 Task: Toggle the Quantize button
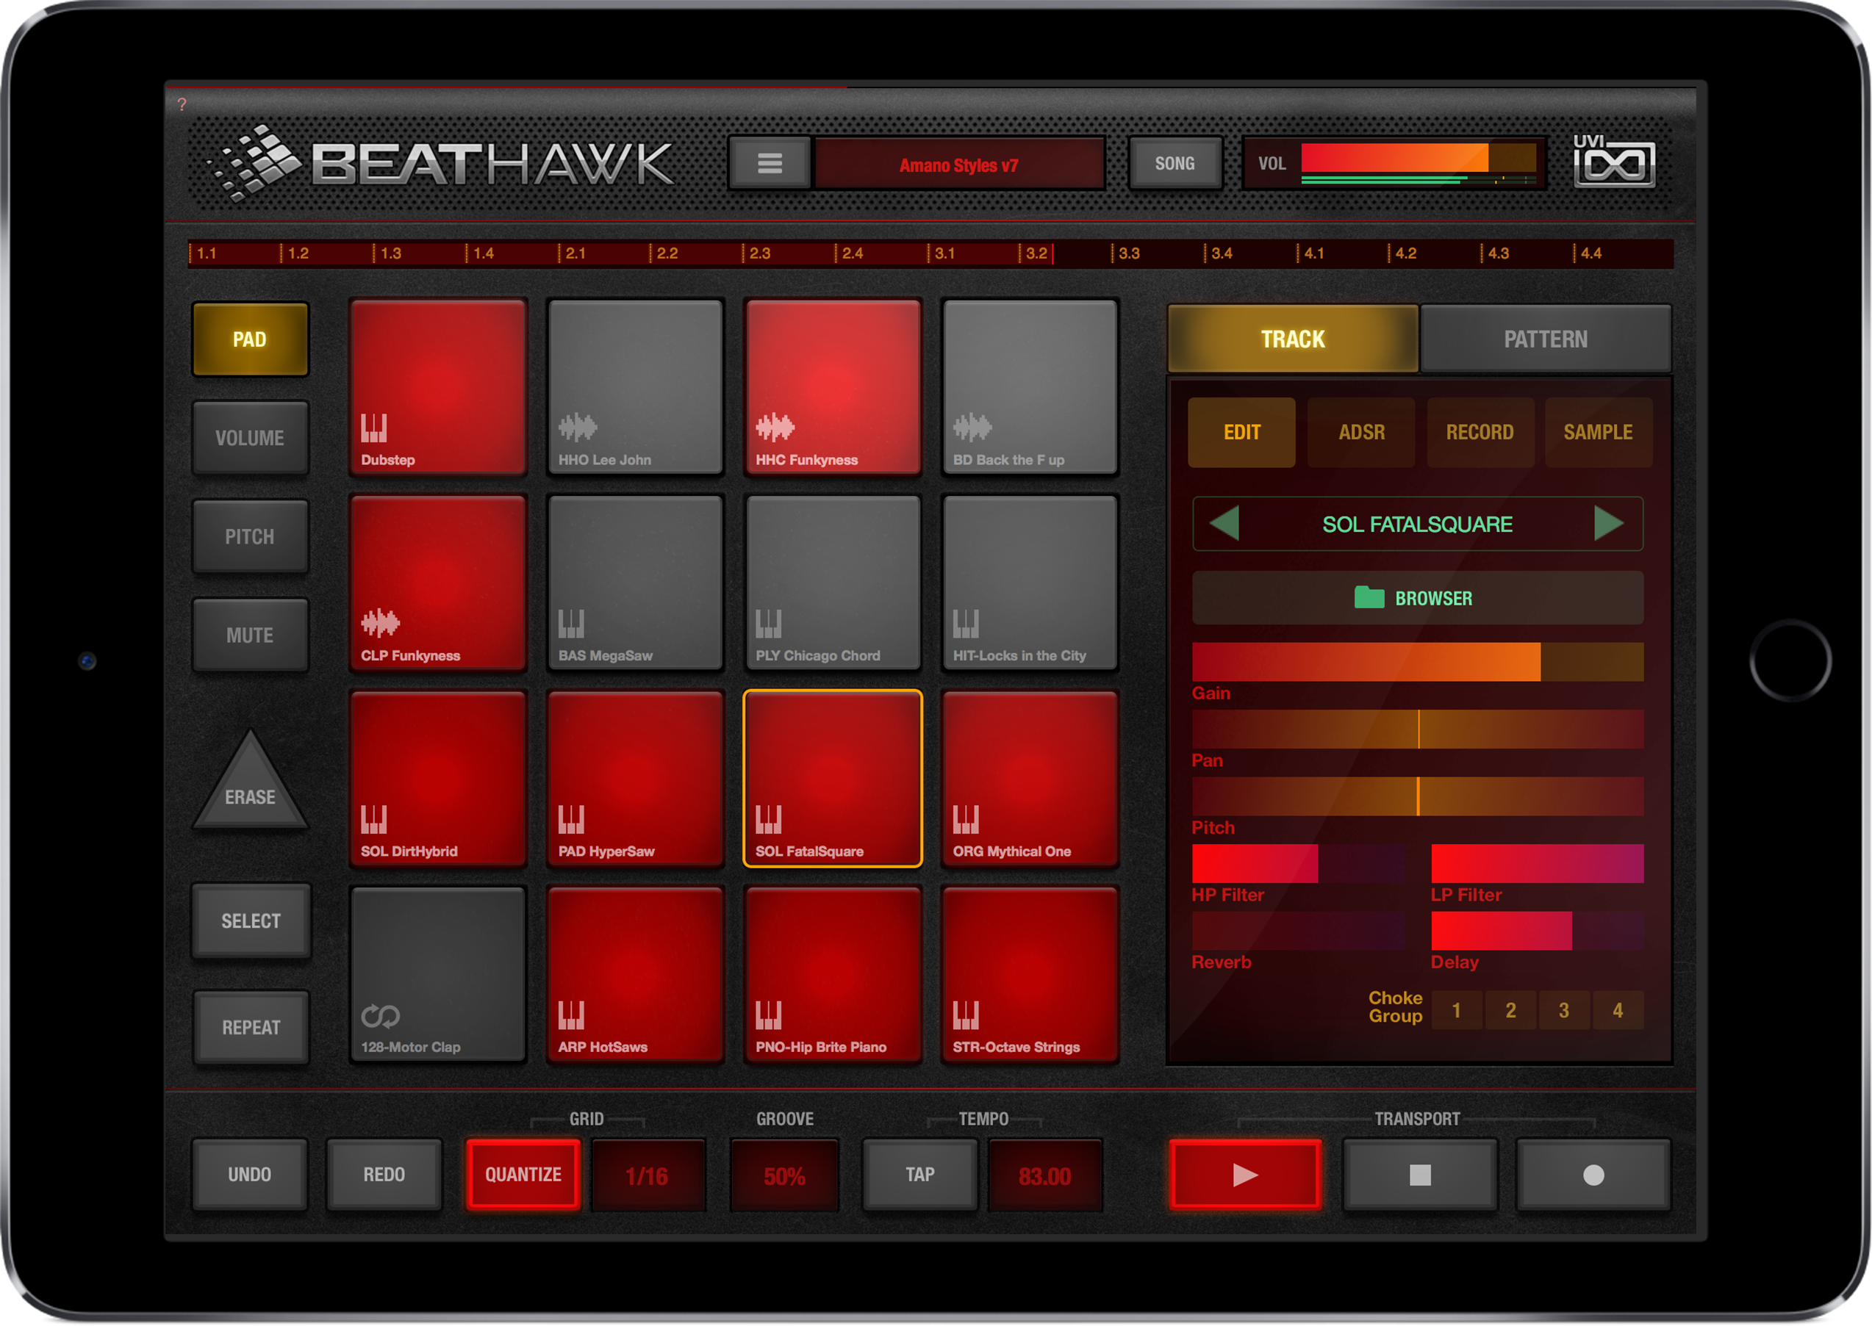pos(523,1175)
